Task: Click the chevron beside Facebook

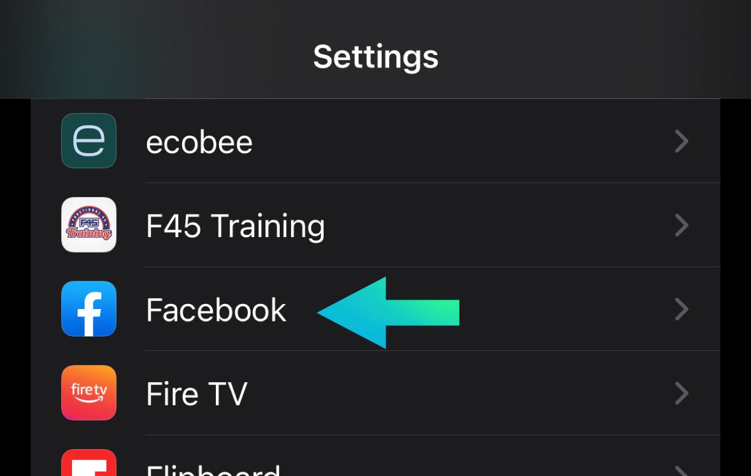Action: (682, 309)
